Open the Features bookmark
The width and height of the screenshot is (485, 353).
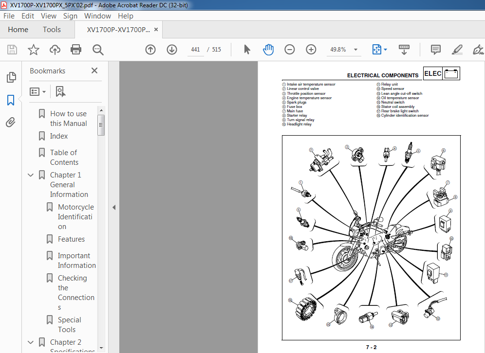tap(71, 239)
